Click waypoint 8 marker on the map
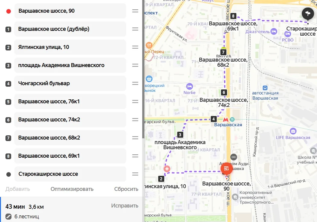317x222 pixels. point(233,16)
